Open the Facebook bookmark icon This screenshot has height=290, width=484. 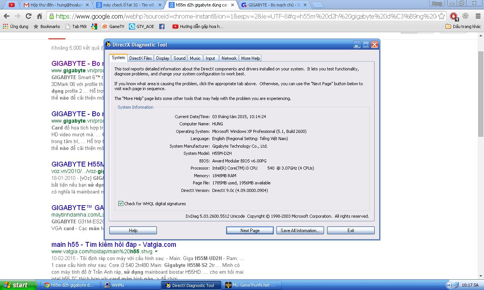[162, 27]
